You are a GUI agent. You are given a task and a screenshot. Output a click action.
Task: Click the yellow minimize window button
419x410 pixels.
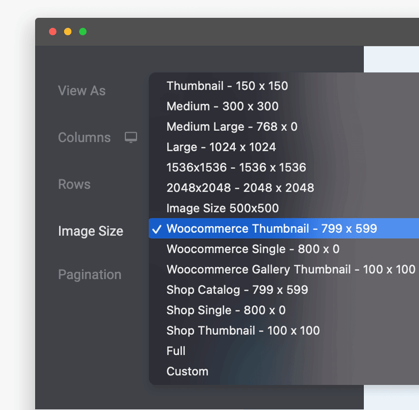[x=68, y=32]
